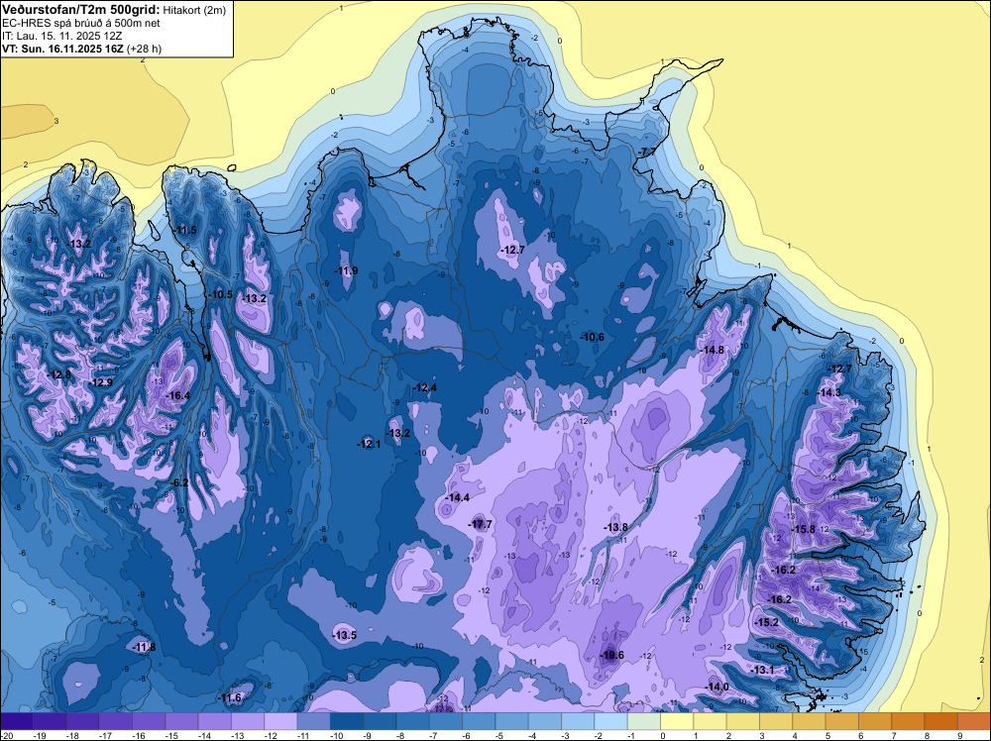Click the IT: Lau. 15. 11. 2025 12Z text
The width and height of the screenshot is (991, 741).
pos(61,36)
